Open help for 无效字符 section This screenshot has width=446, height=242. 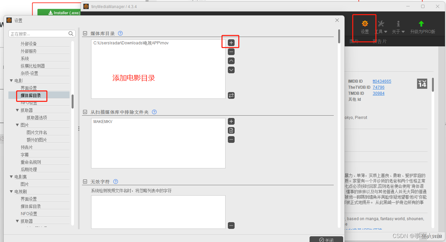coord(116,182)
